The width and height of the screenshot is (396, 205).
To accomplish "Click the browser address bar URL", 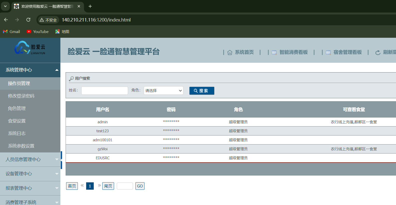I will tap(96, 20).
